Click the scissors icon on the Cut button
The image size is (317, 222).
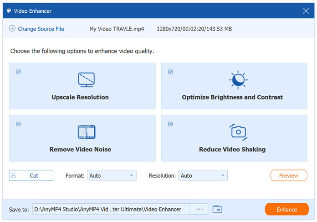point(14,175)
